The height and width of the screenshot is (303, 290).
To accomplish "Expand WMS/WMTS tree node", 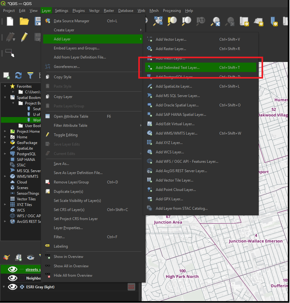I will click(x=5, y=176).
